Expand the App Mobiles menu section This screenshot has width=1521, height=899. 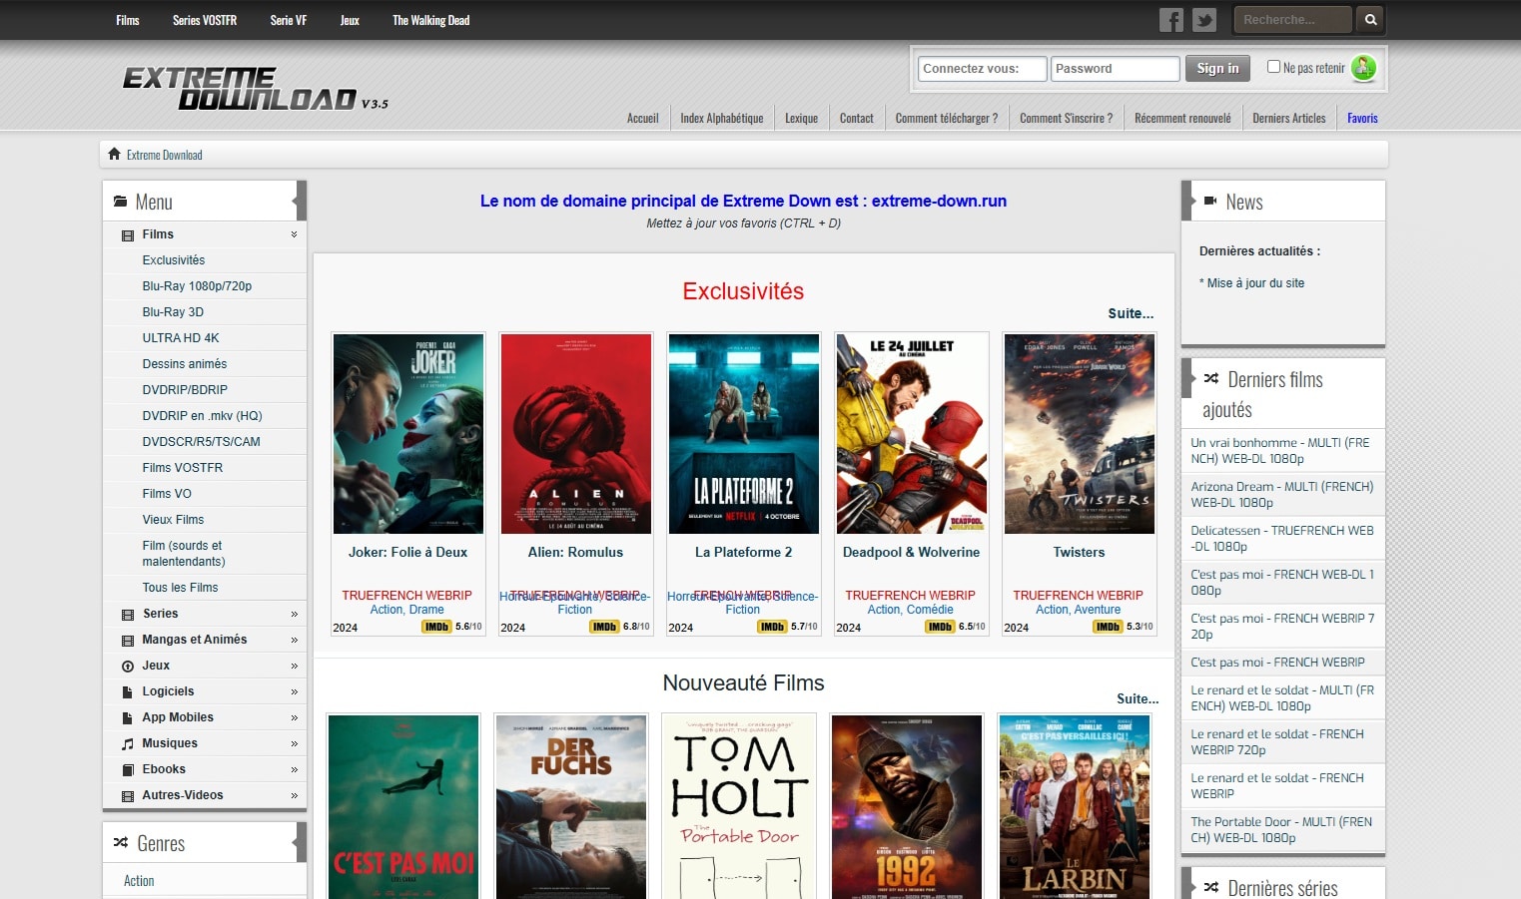[295, 718]
